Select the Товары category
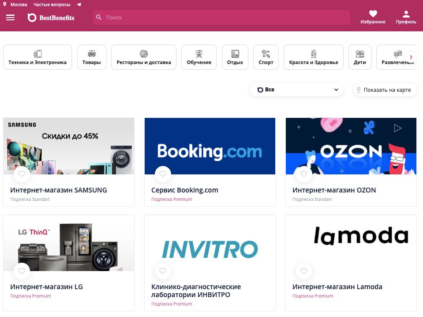Viewport: 423px width, 317px height. click(92, 57)
